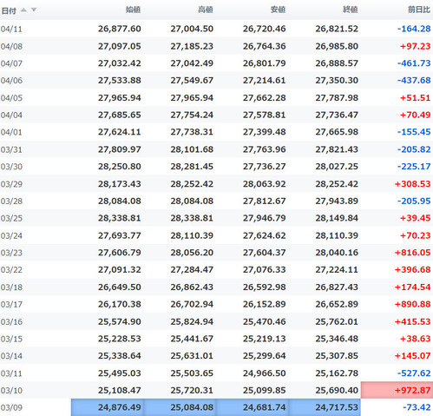
Task: Click the 始値 column header
Action: coord(133,10)
